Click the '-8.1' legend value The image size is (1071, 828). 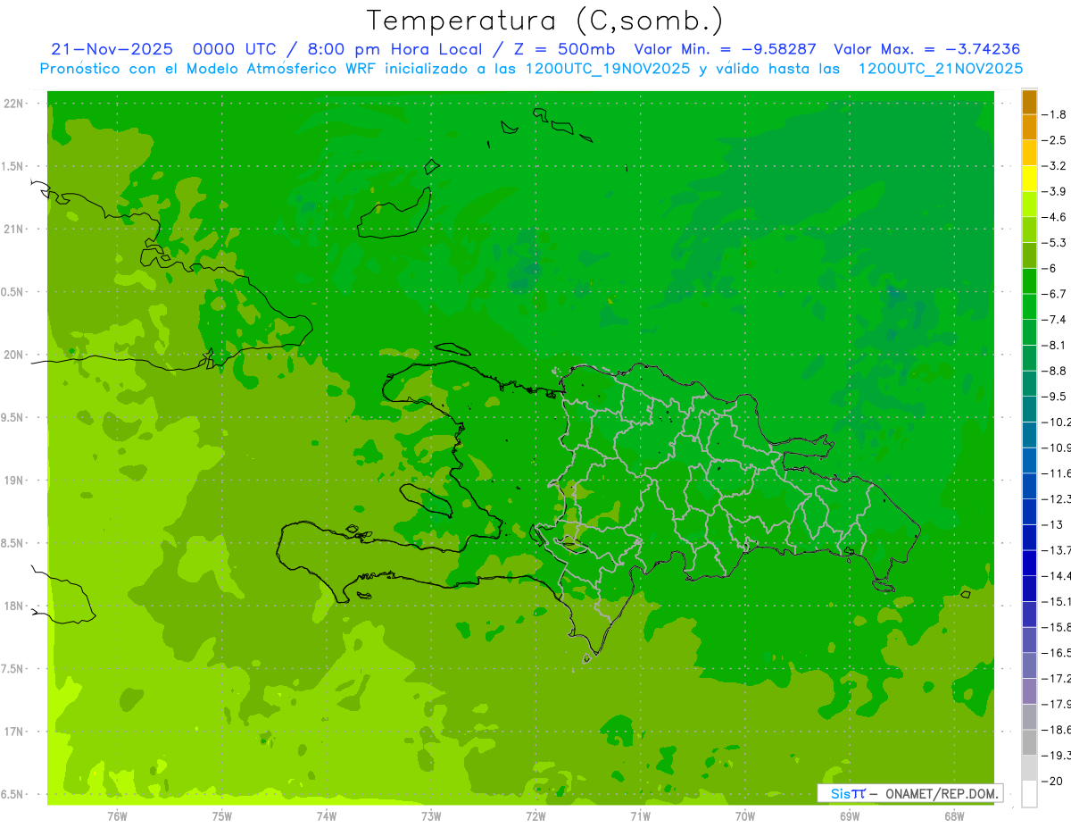point(1054,345)
